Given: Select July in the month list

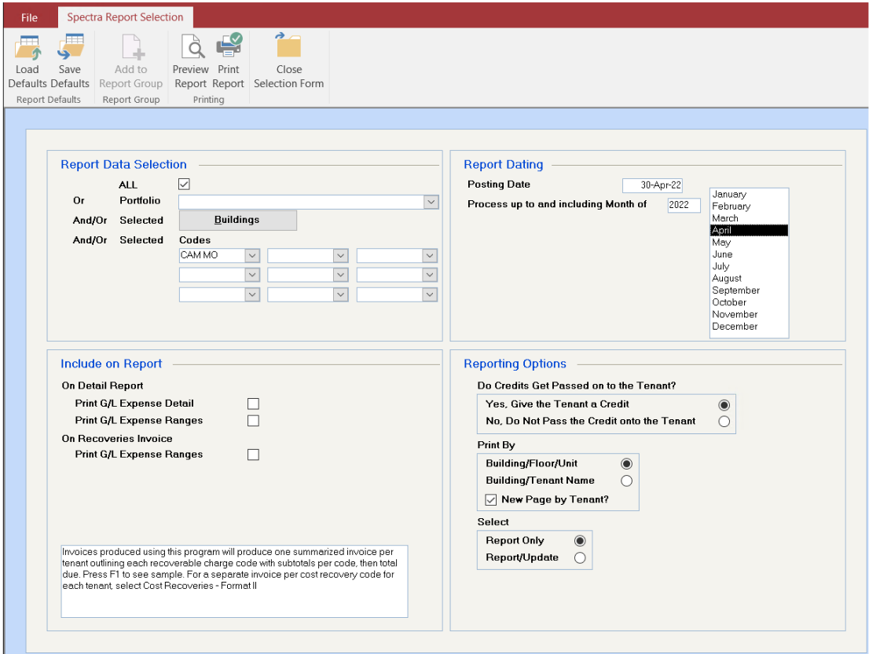Looking at the screenshot, I should point(749,266).
